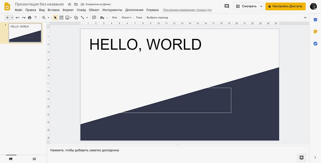
Task: Click the cloud saved status icon
Action: (82, 4)
